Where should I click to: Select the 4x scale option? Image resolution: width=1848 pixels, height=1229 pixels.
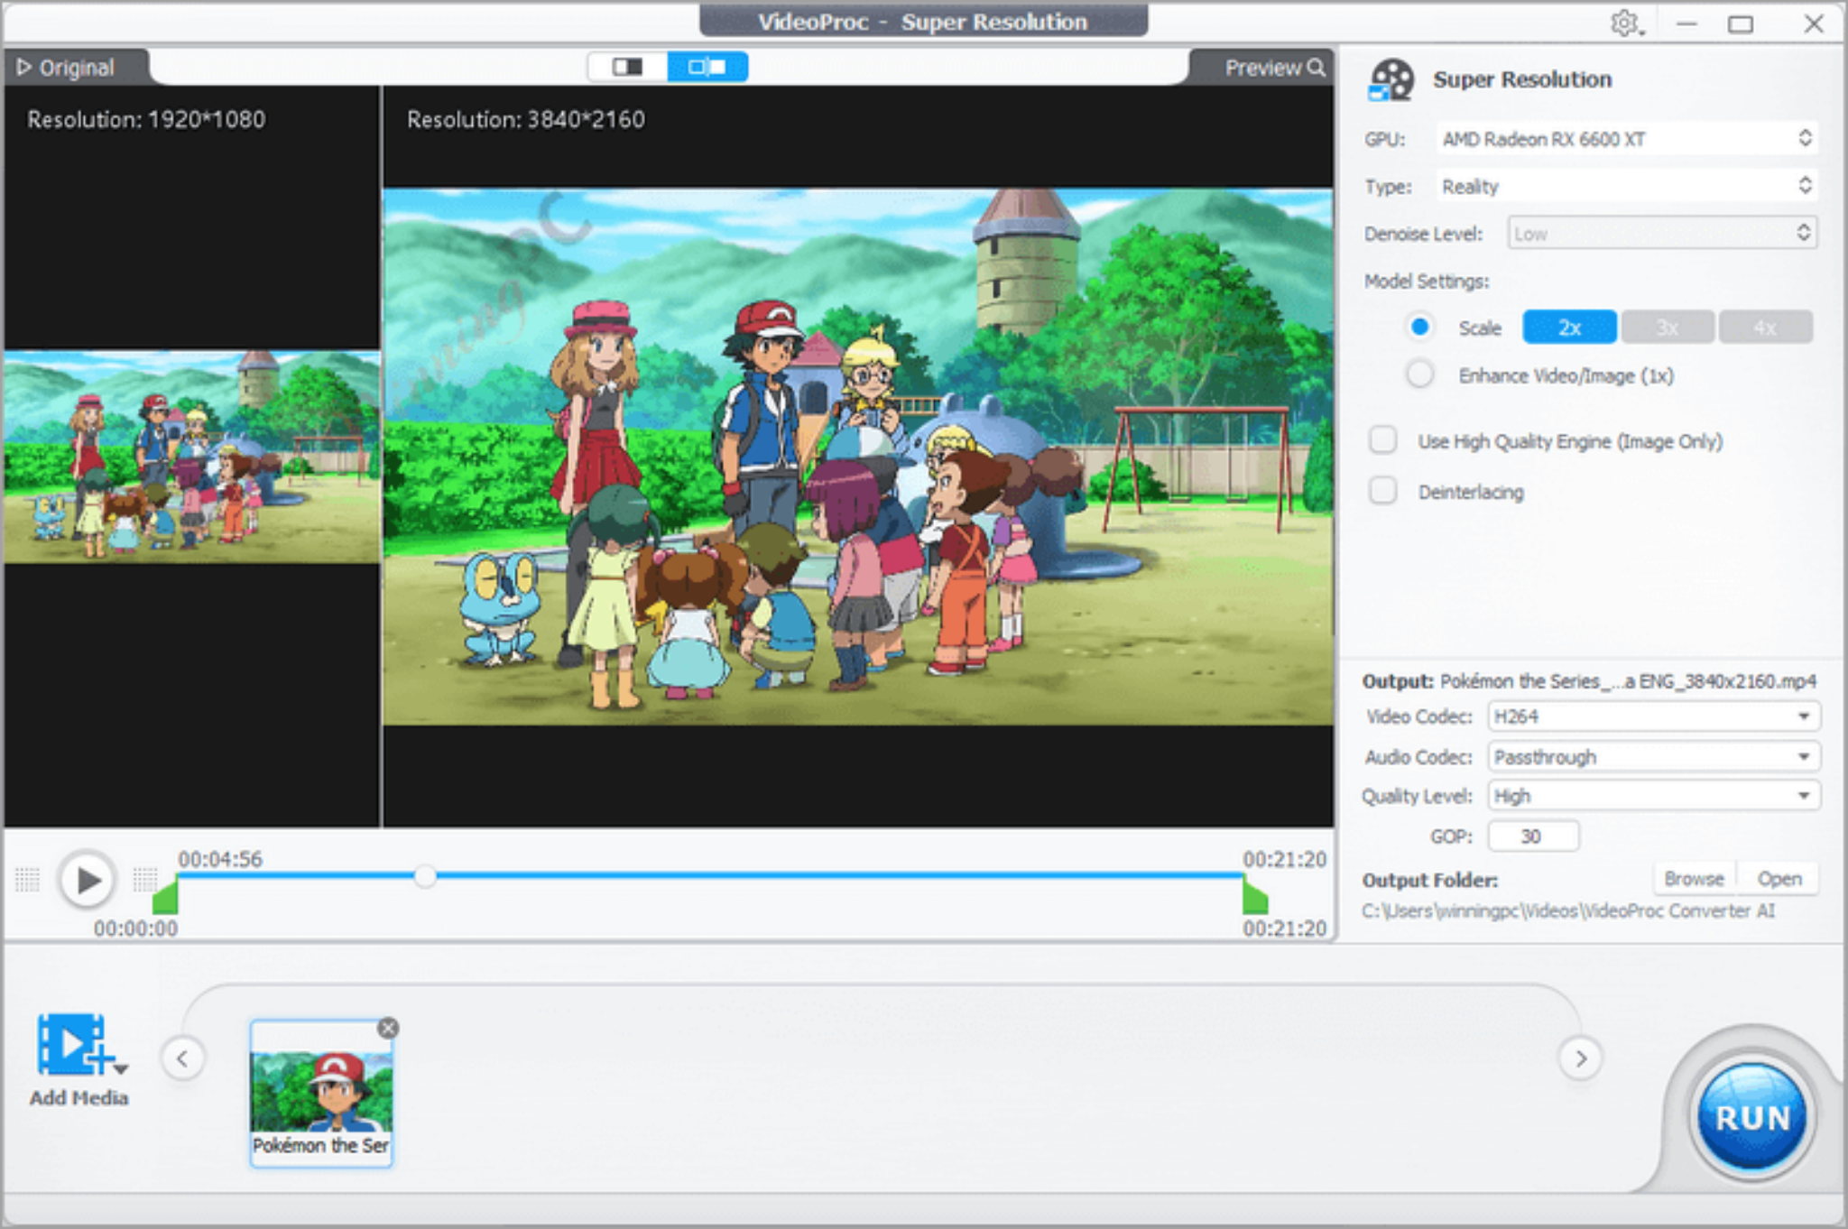tap(1765, 327)
